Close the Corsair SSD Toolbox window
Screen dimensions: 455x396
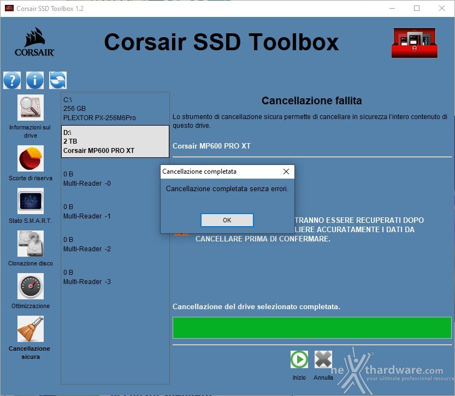442,8
